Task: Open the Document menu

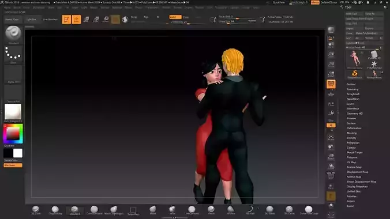Action: point(39,7)
